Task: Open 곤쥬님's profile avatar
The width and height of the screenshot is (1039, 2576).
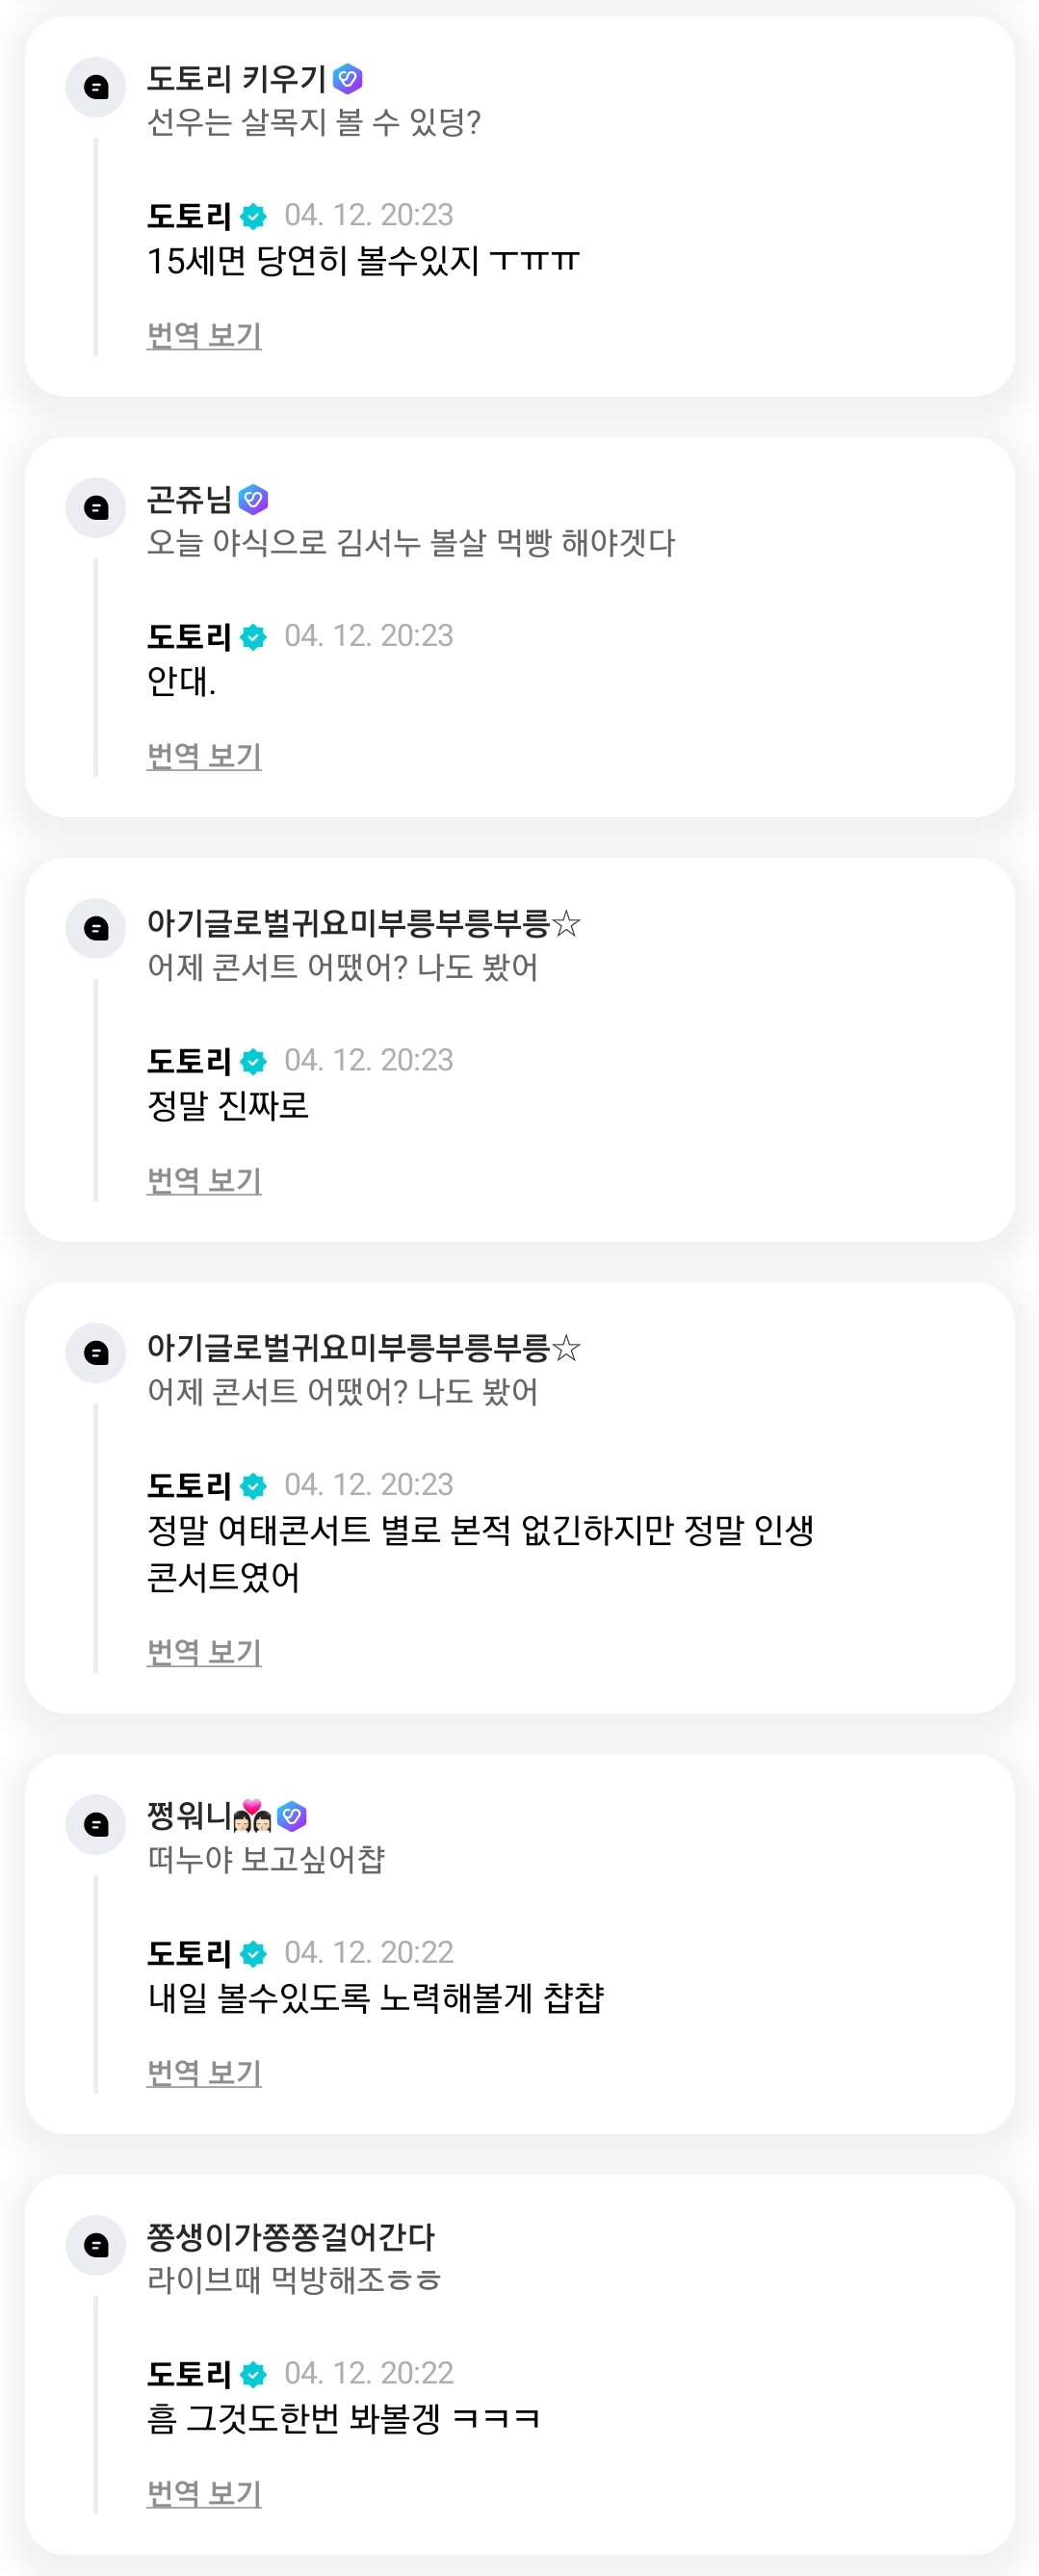Action: point(96,507)
